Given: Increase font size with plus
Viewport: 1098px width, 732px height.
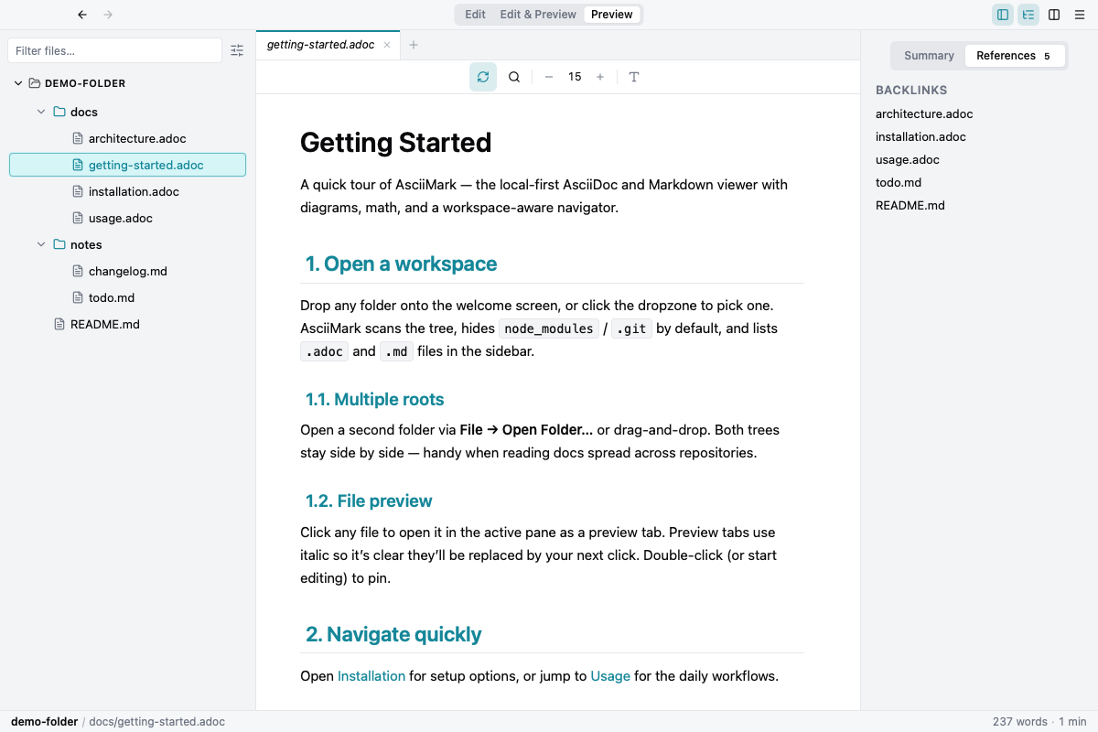Looking at the screenshot, I should [x=600, y=77].
